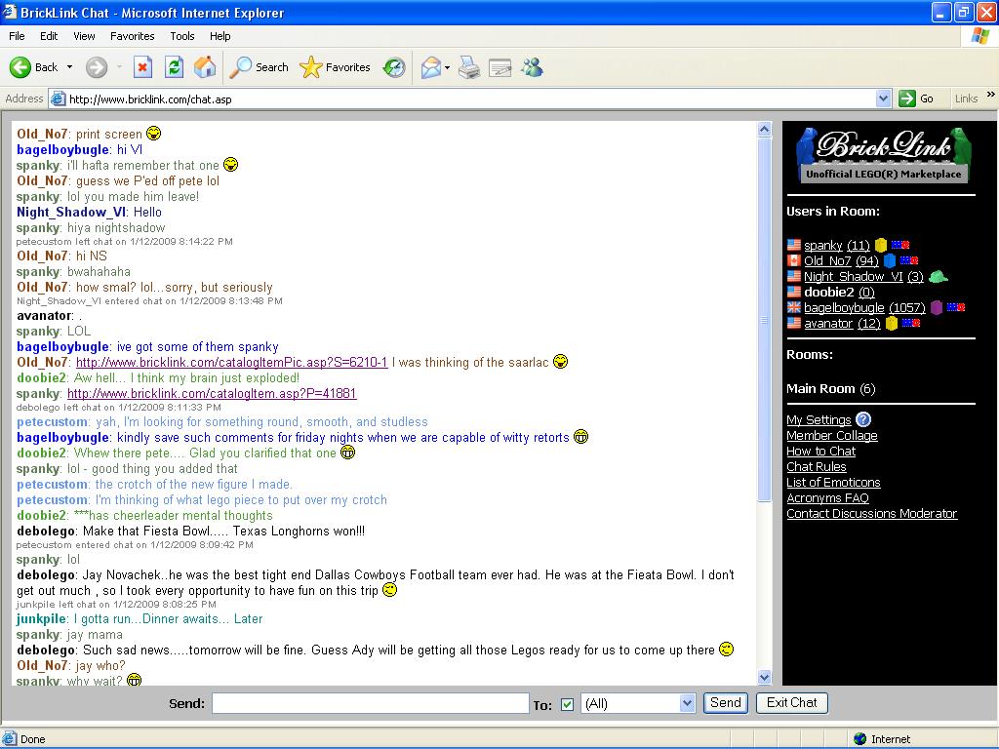This screenshot has width=999, height=749.
Task: Click the chat scrollbar up arrow
Action: 765,130
